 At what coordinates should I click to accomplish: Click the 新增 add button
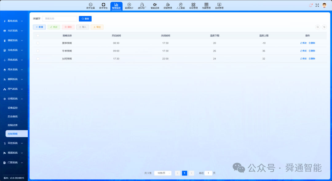tap(39, 27)
